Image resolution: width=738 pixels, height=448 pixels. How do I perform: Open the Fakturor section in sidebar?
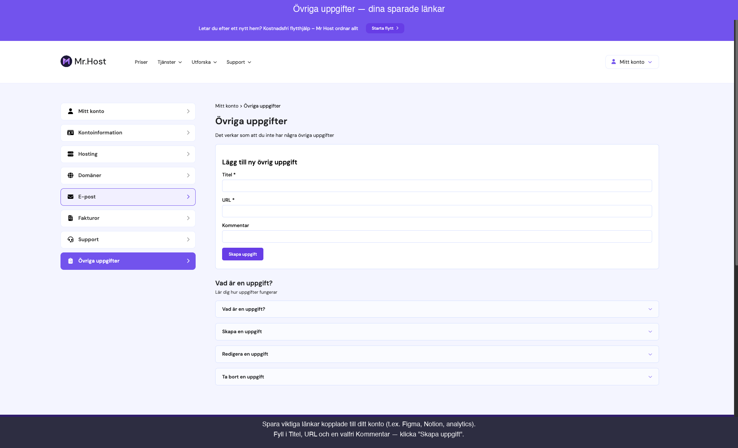(x=128, y=218)
